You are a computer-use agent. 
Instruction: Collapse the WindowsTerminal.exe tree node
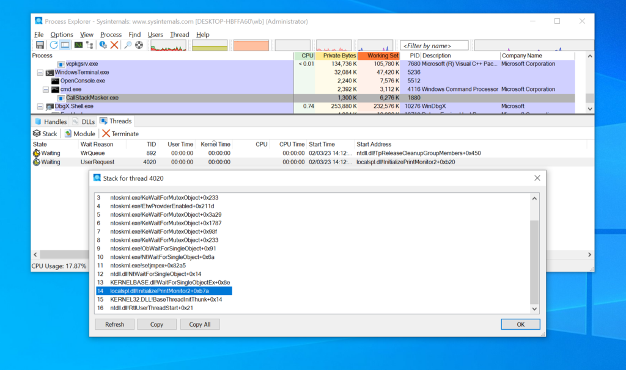click(x=40, y=73)
